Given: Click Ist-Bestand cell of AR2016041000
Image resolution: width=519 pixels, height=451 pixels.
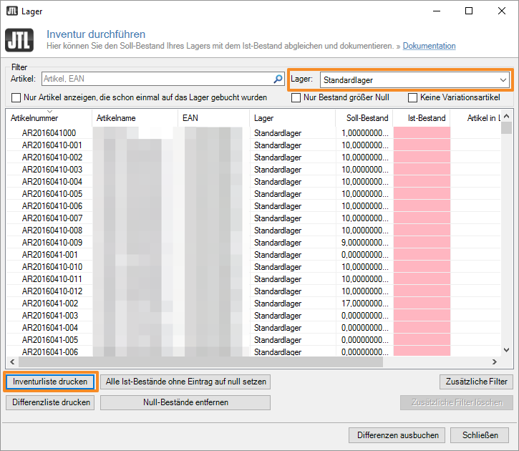Looking at the screenshot, I should [x=422, y=133].
